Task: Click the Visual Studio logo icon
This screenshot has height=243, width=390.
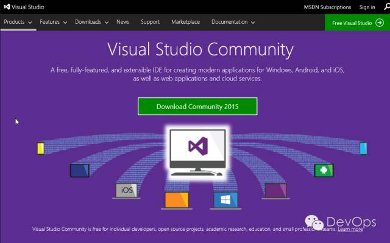Action: (x=7, y=7)
